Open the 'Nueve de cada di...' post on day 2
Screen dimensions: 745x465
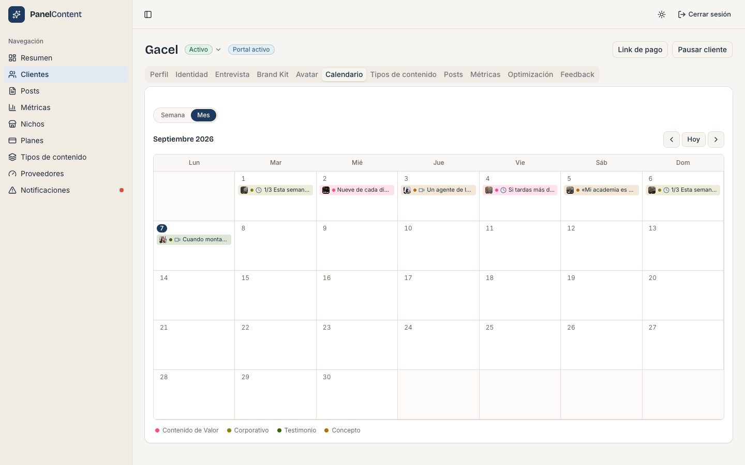pyautogui.click(x=357, y=190)
